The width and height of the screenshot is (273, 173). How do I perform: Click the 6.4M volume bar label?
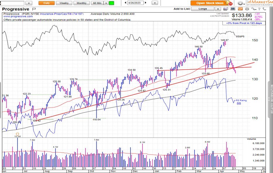tap(207, 142)
